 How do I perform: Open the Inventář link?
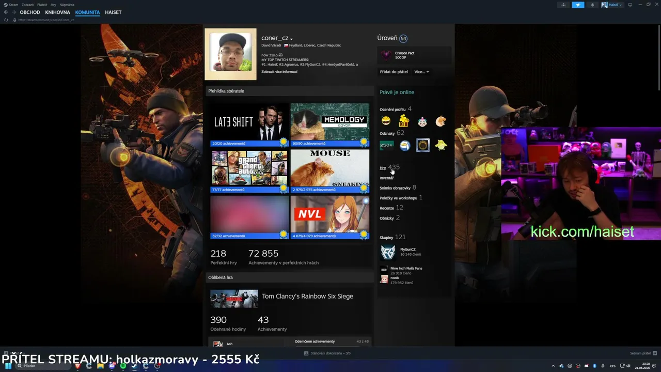pyautogui.click(x=386, y=178)
